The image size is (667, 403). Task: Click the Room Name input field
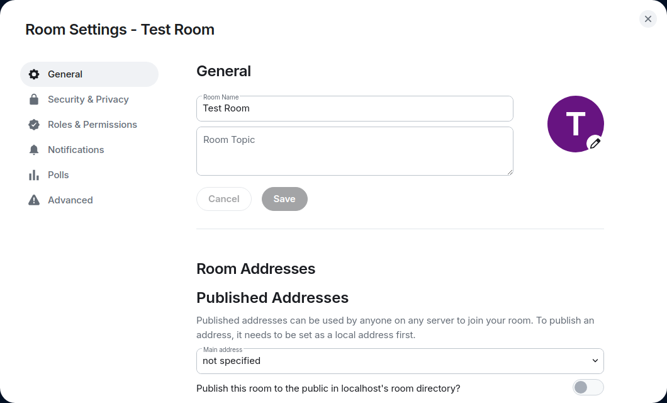(354, 108)
